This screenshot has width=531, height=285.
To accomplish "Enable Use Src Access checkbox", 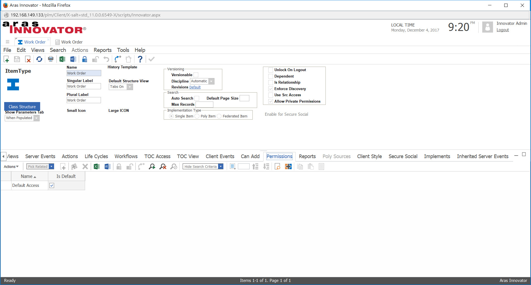I will 271,95.
